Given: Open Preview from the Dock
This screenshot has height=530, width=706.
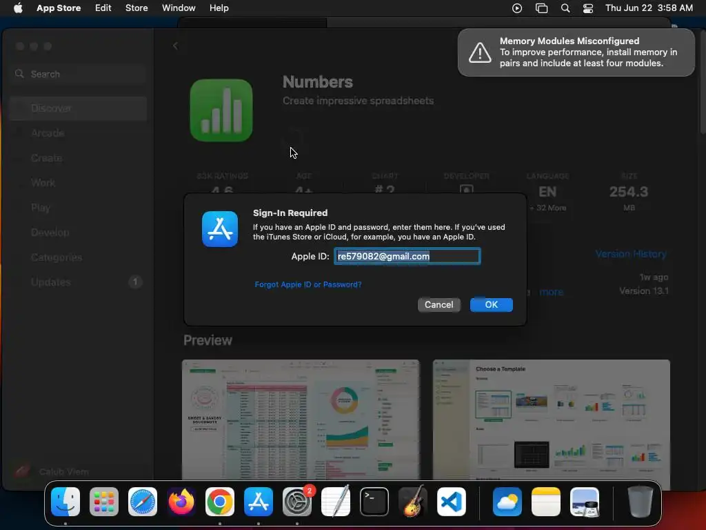Looking at the screenshot, I should pyautogui.click(x=585, y=502).
